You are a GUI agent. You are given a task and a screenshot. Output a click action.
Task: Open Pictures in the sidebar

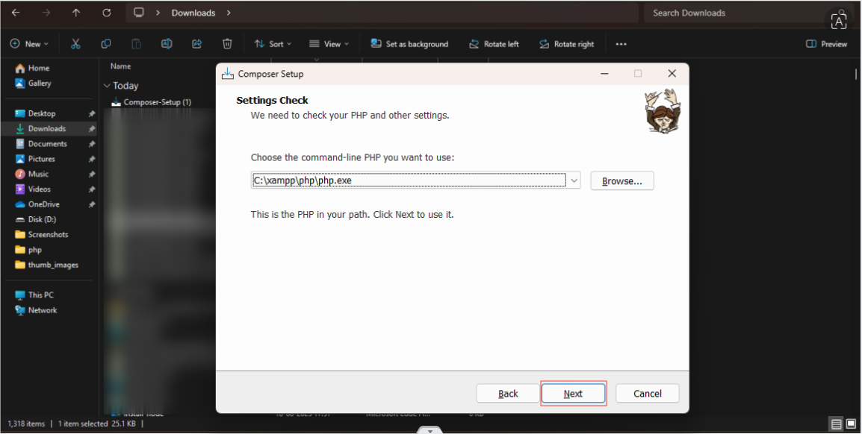pos(35,159)
